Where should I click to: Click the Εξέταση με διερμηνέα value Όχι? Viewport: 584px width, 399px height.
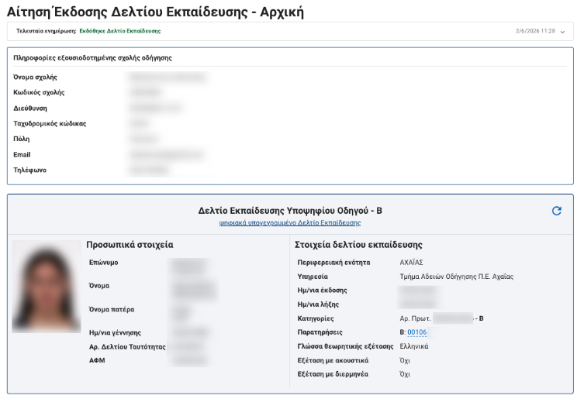[405, 374]
